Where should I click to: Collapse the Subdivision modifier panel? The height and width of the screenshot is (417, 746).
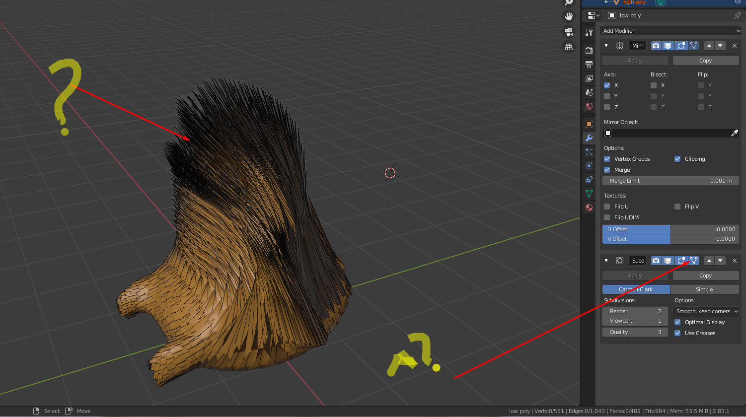pos(606,261)
